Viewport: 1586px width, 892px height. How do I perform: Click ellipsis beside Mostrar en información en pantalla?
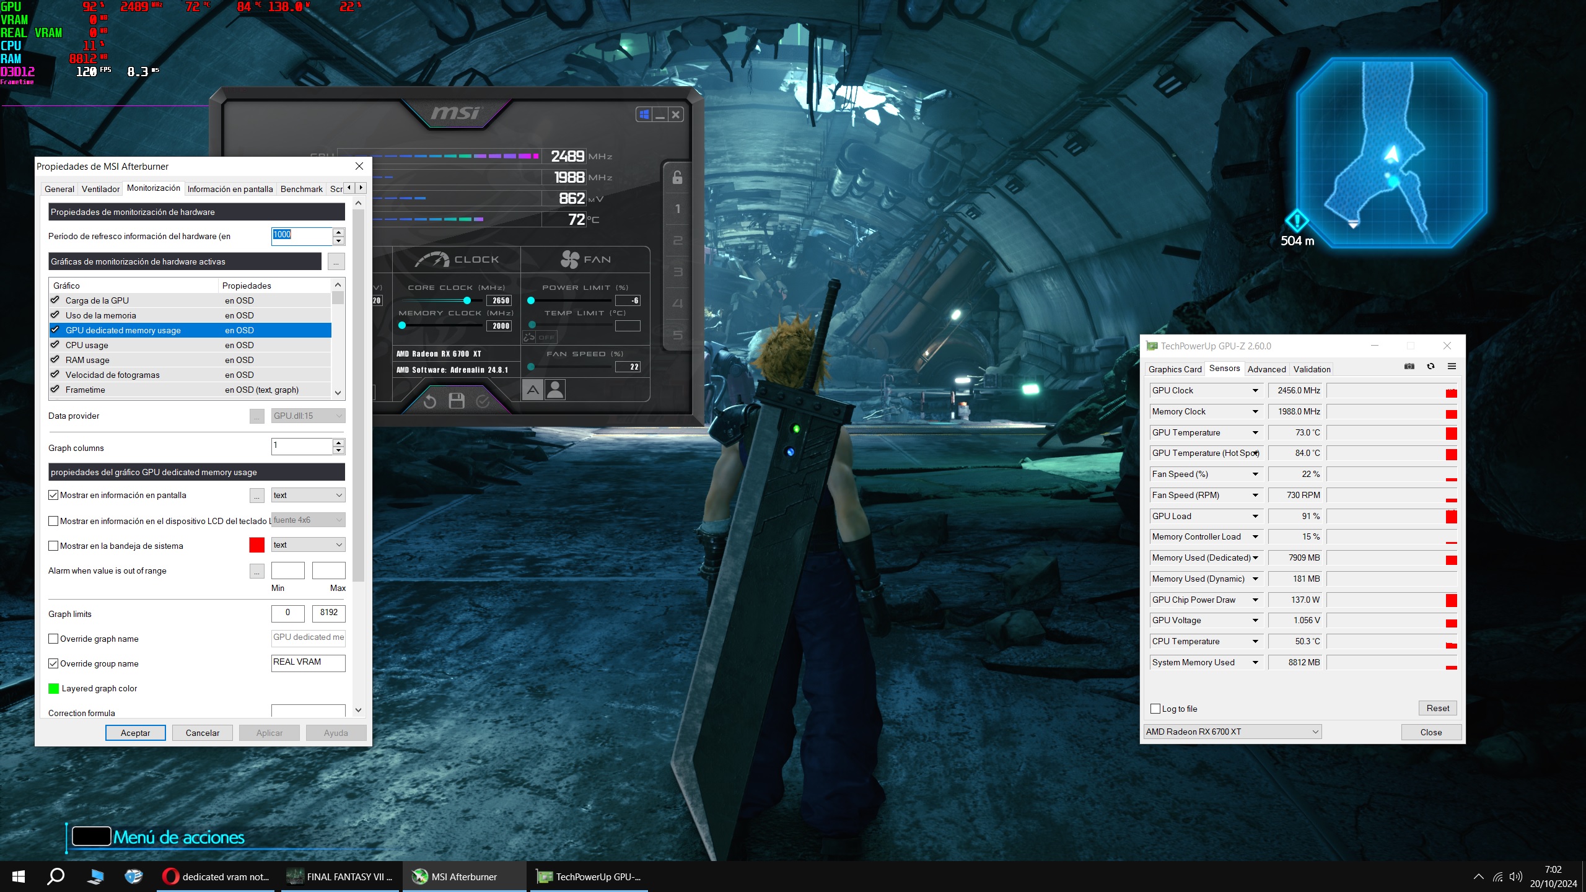[257, 496]
